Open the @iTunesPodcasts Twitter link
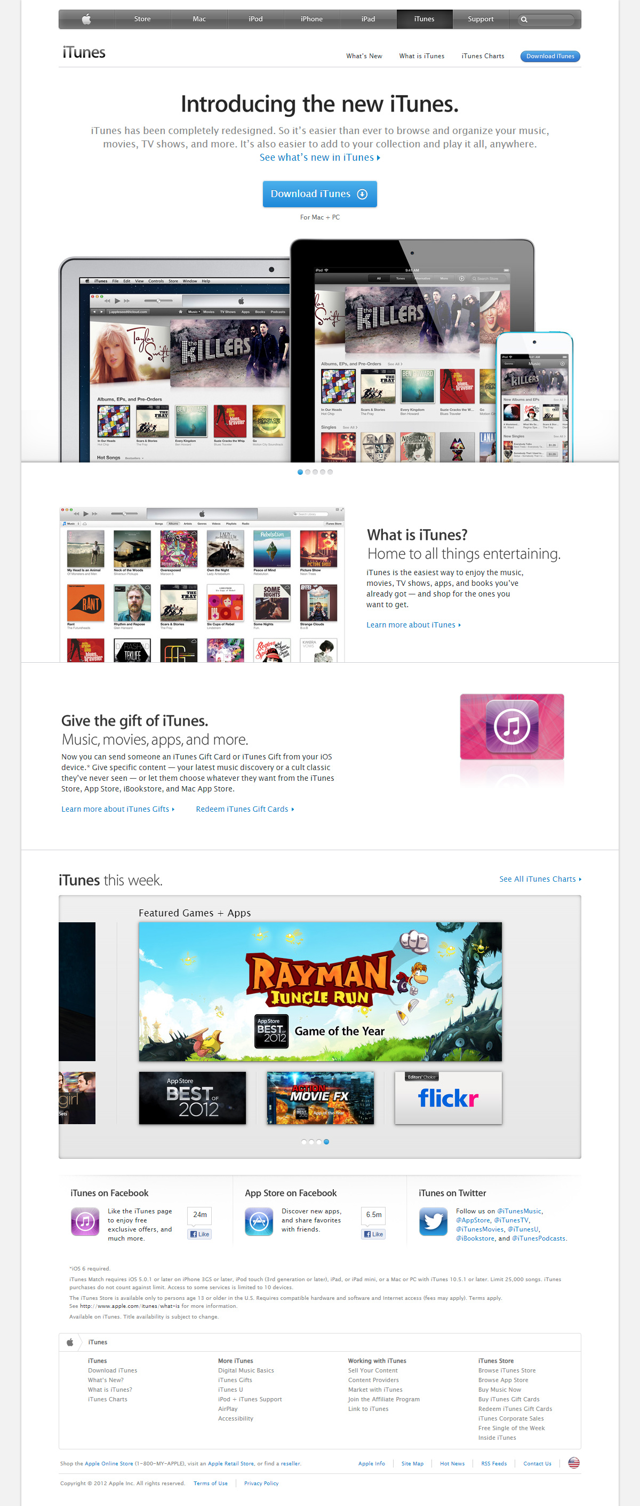Viewport: 640px width, 1506px height. (538, 1238)
